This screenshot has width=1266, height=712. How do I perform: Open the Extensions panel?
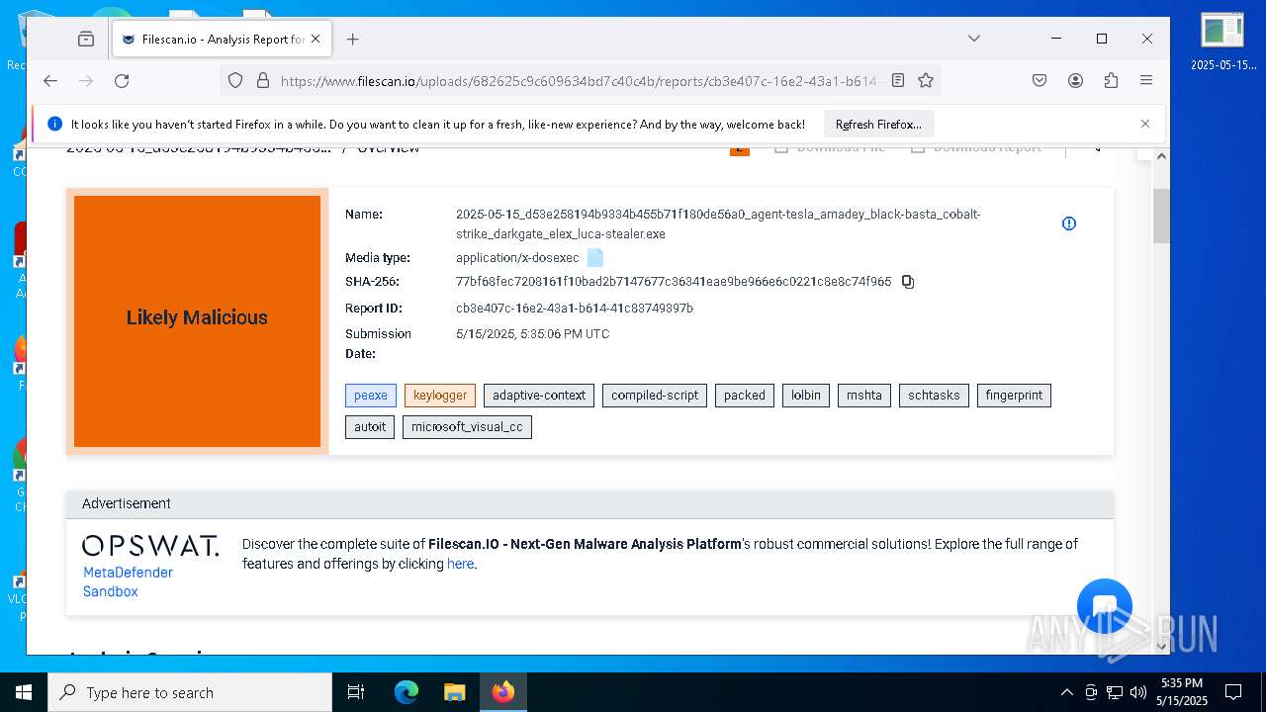pyautogui.click(x=1111, y=81)
